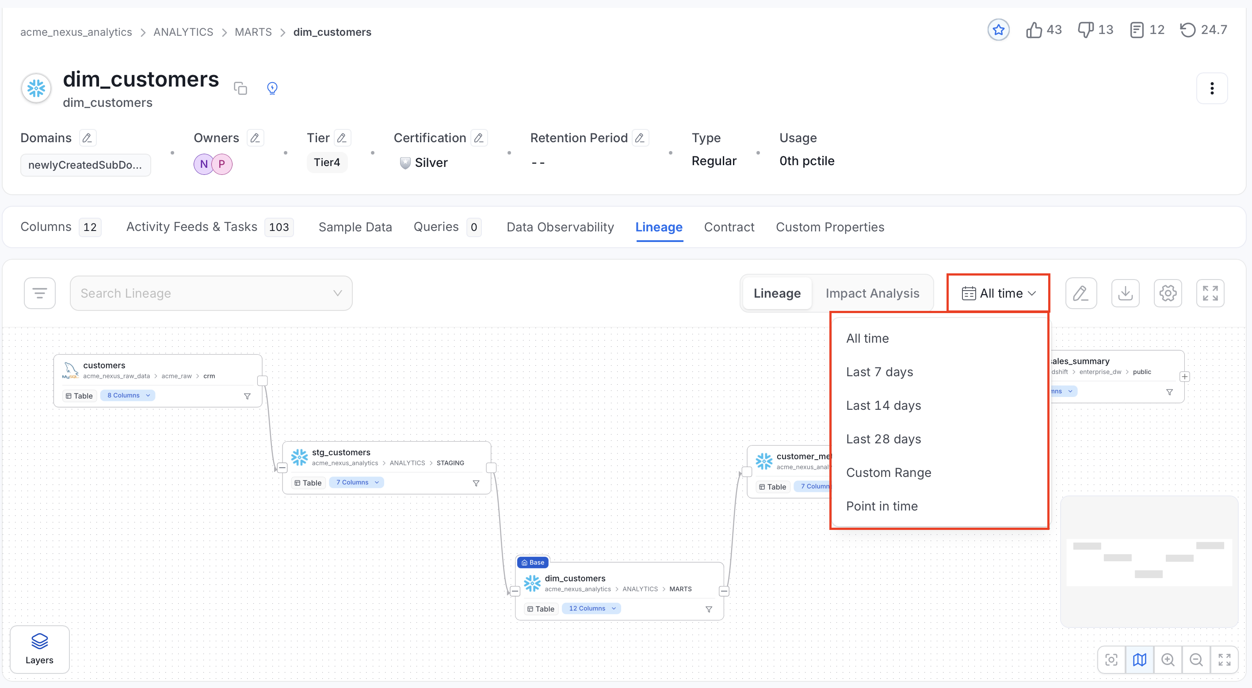Open Data Observability tab
Viewport: 1252px width, 688px height.
coord(560,227)
